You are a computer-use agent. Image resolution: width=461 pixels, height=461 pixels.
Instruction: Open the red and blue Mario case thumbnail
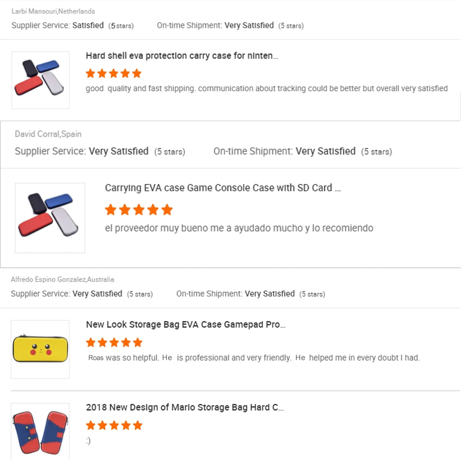tap(40, 431)
